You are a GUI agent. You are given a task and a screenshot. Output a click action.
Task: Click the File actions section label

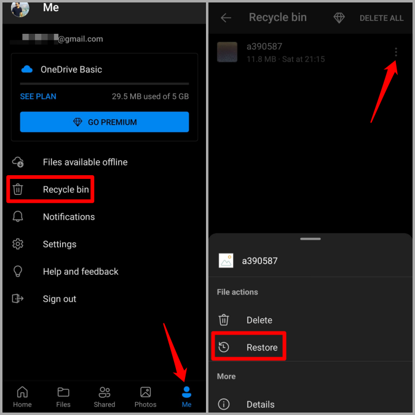point(237,292)
